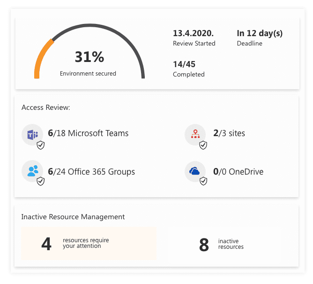313x284 pixels.
Task: Open the 2/3 sites review
Action: (229, 133)
